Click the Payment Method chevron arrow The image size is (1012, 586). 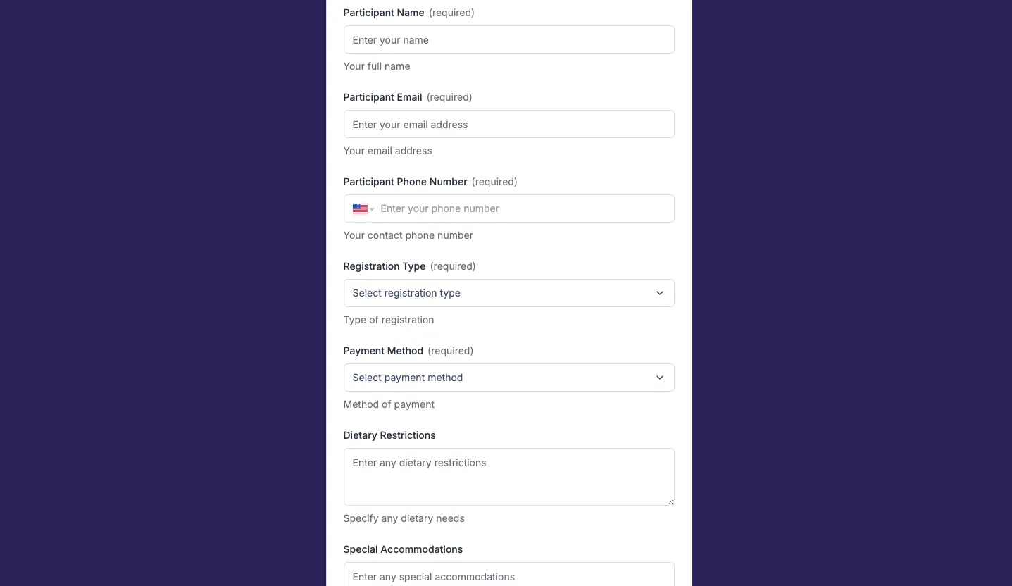[x=660, y=378]
